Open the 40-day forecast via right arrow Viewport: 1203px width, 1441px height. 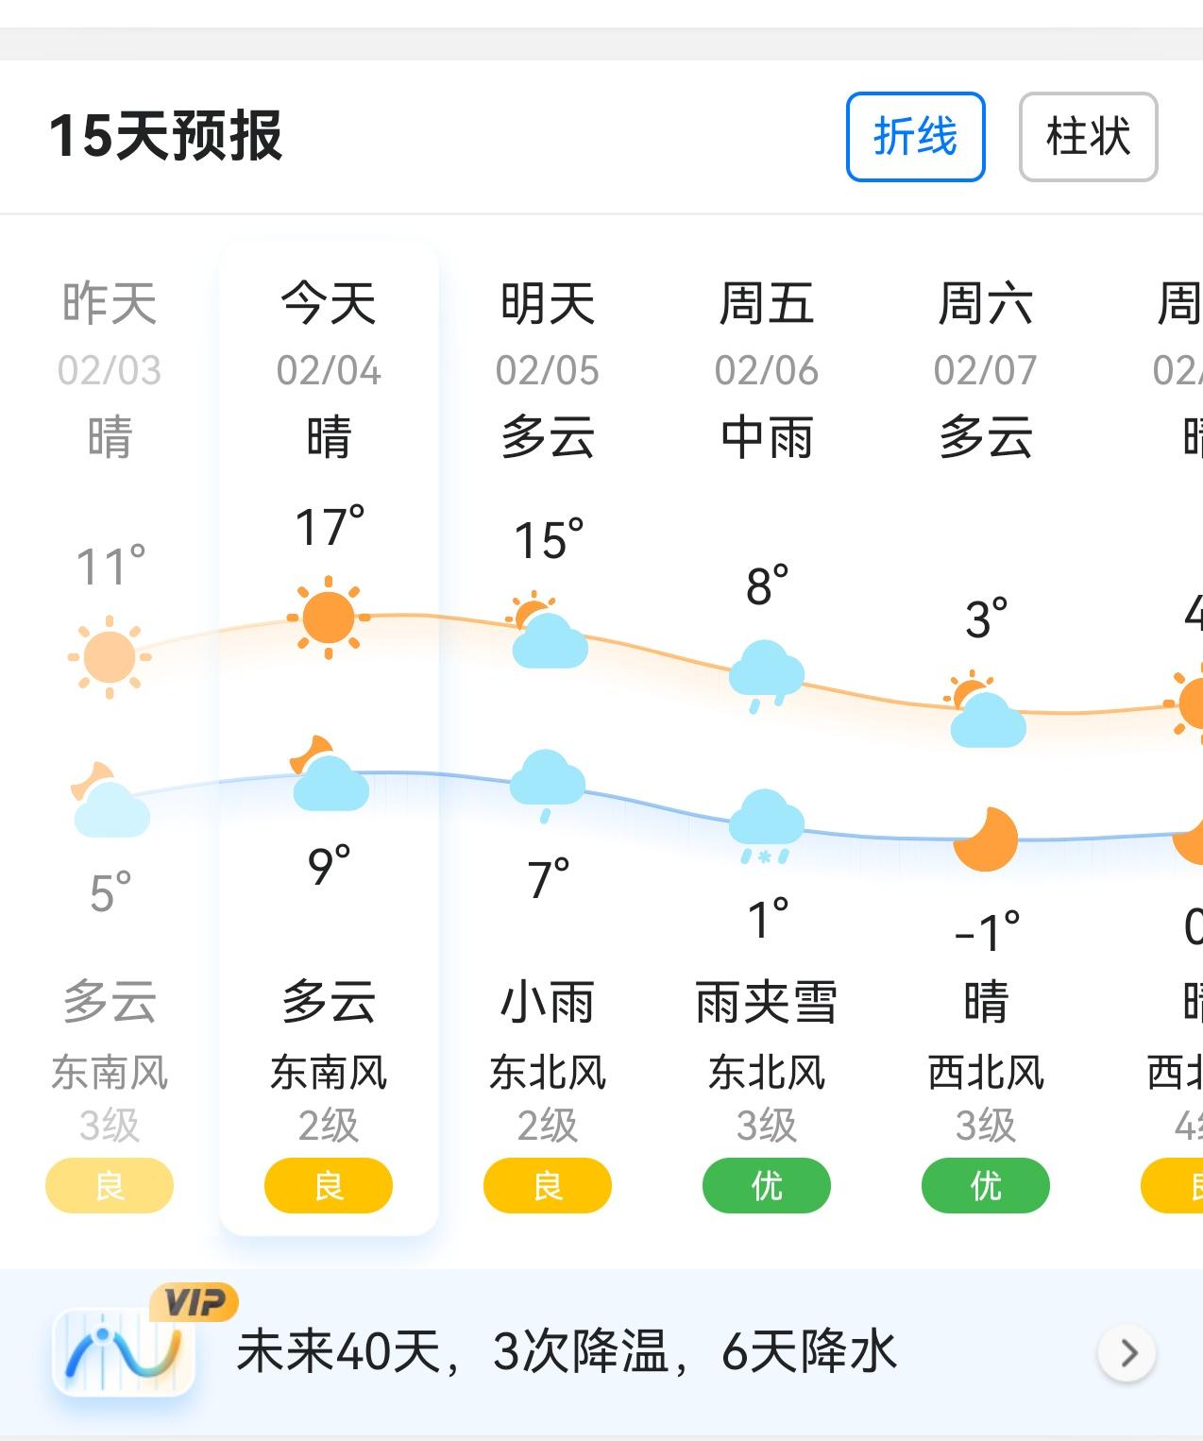[1126, 1352]
